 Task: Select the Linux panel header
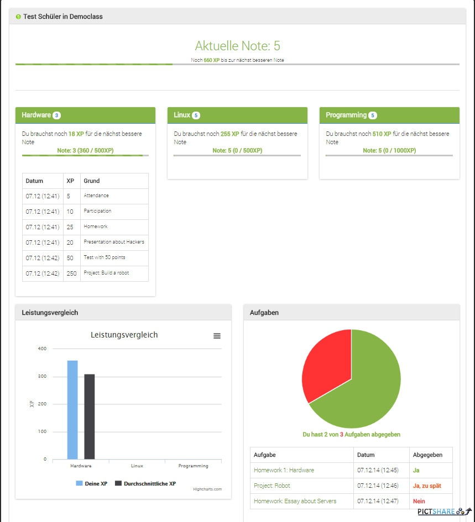(x=237, y=115)
